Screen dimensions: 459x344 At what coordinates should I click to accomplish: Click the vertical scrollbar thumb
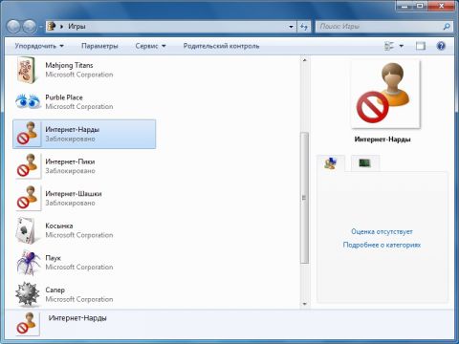click(x=305, y=198)
